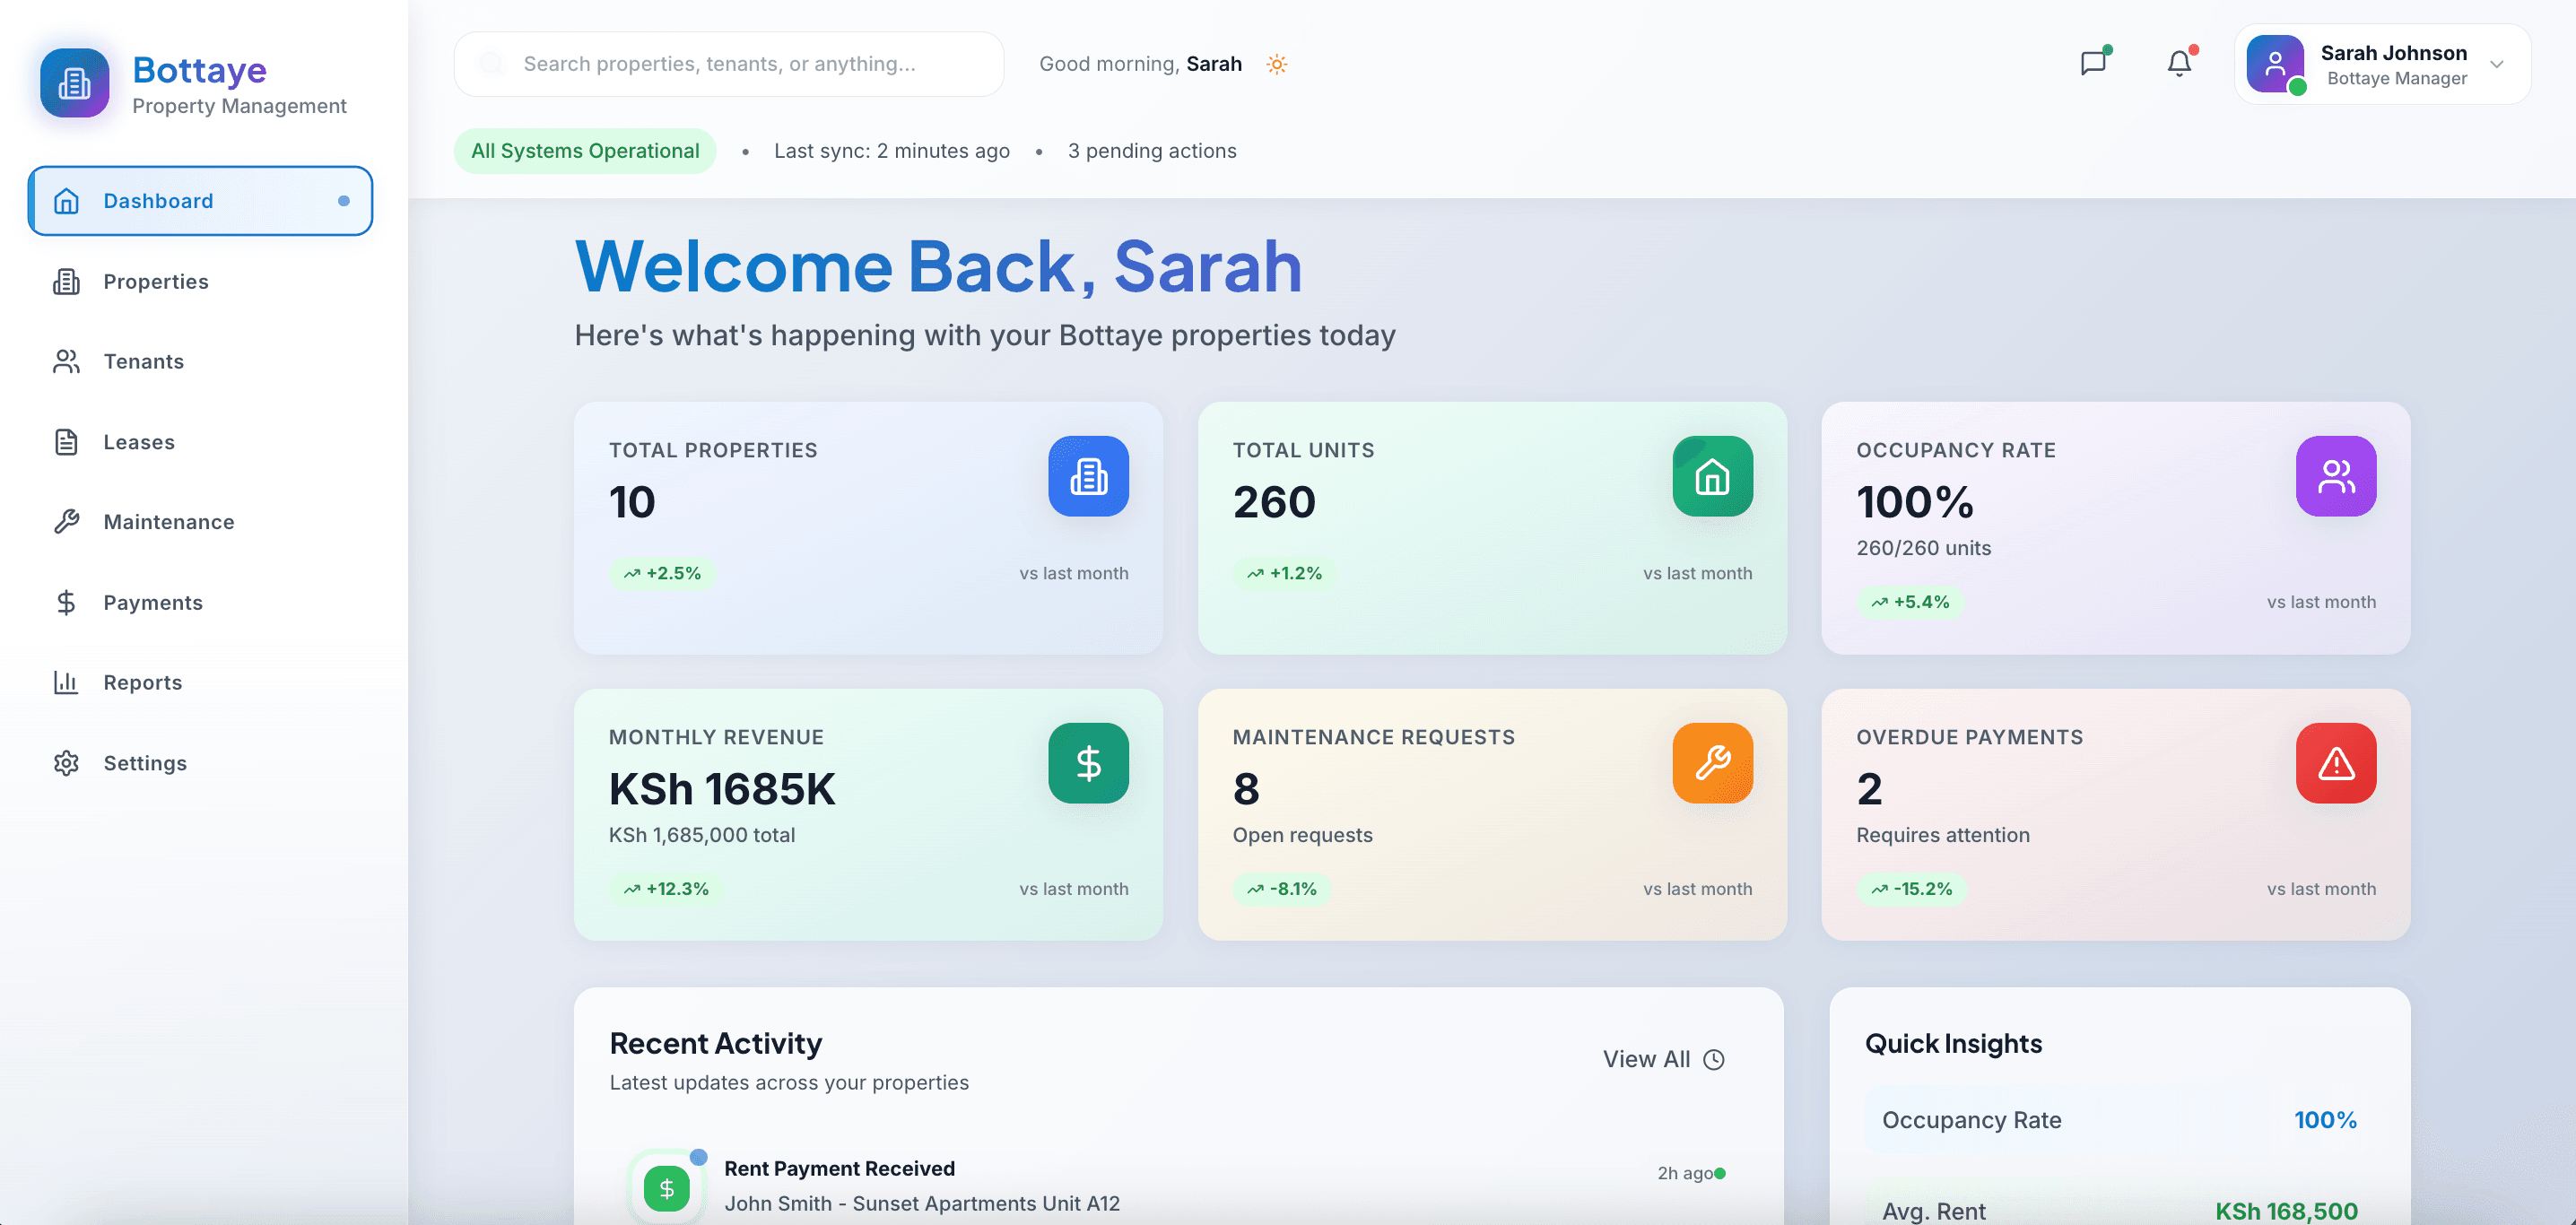Viewport: 2576px width, 1225px height.
Task: Open Settings using the gear icon
Action: point(66,762)
